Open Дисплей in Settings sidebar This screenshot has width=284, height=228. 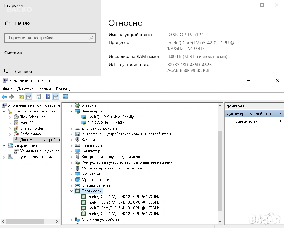23,71
